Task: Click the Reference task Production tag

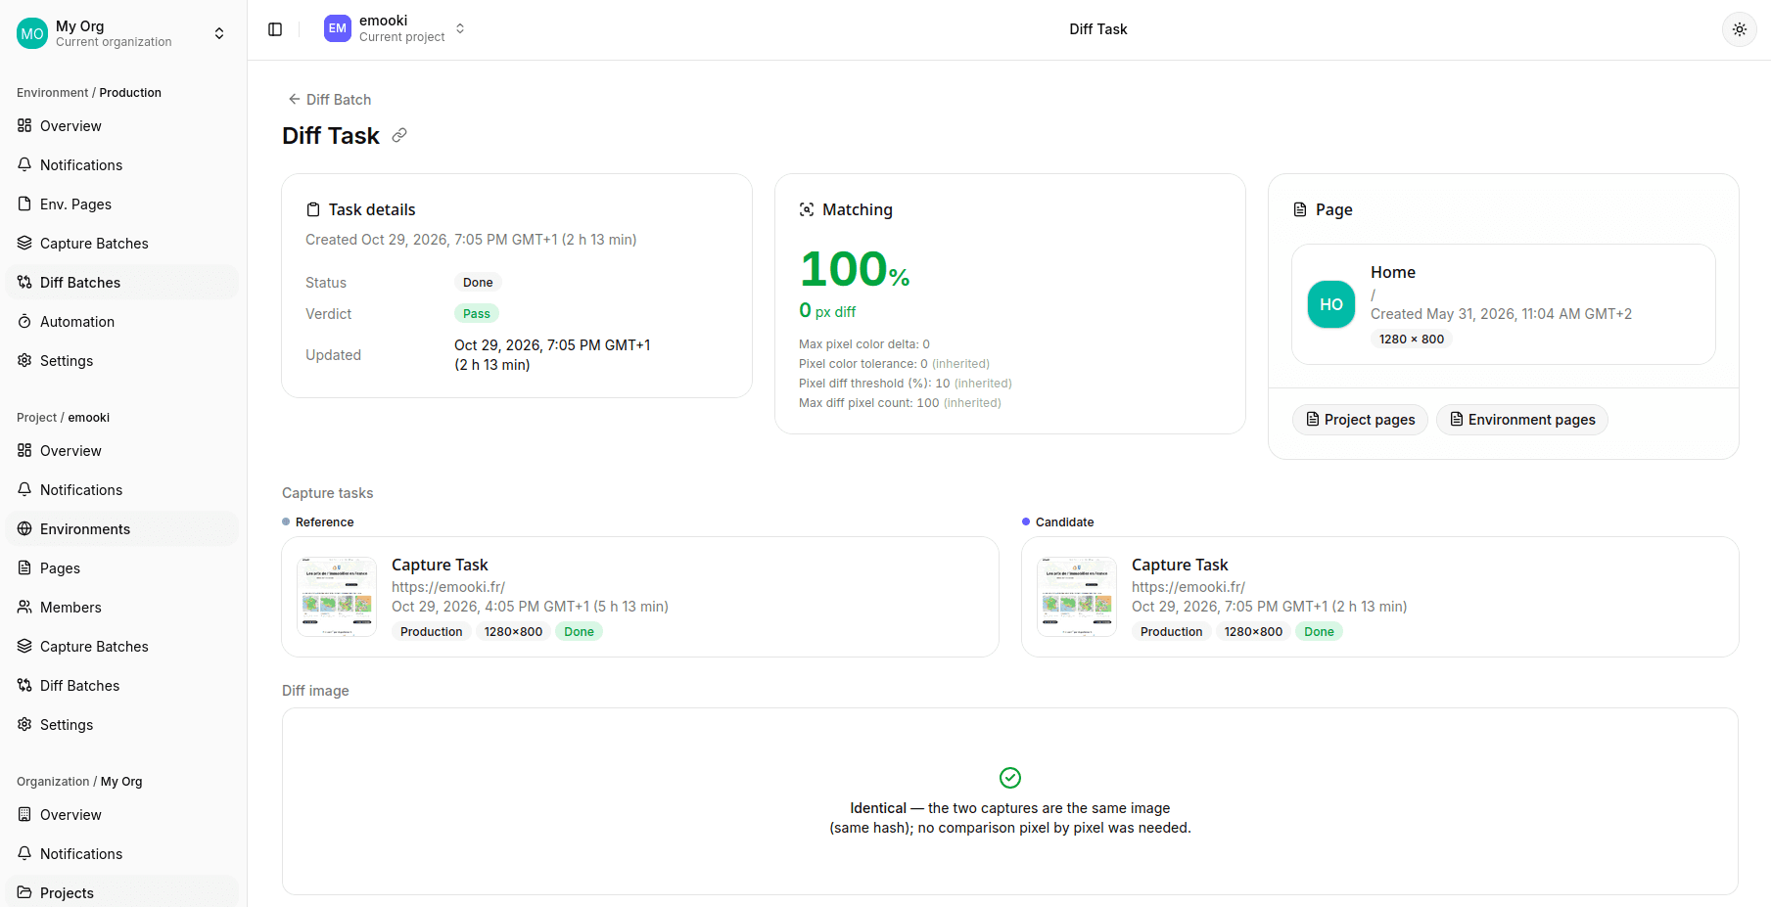Action: [432, 632]
